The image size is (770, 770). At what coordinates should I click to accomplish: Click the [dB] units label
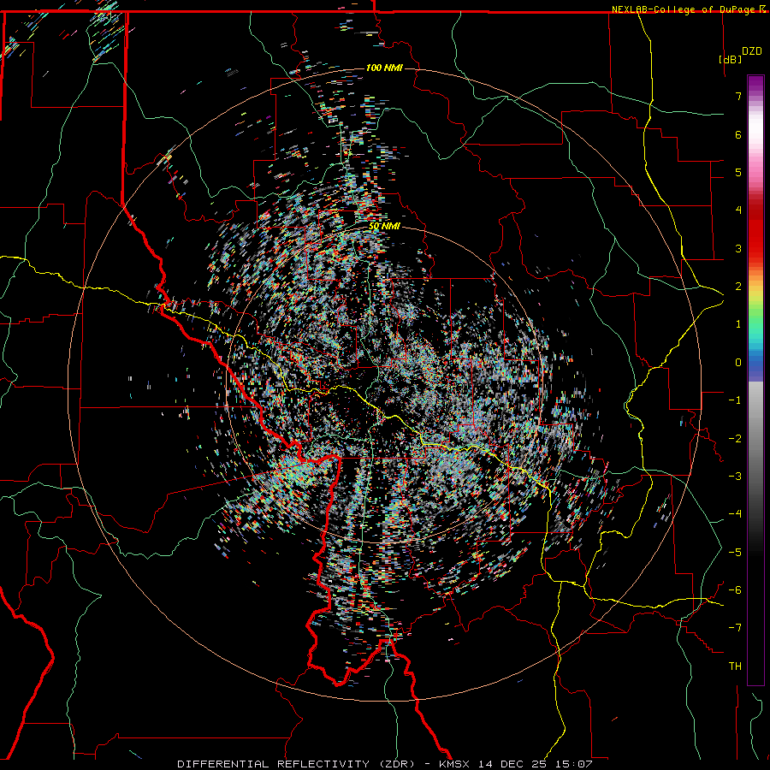tap(731, 59)
